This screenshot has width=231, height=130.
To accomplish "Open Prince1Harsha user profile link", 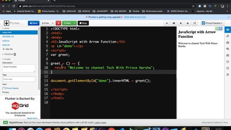I will pos(12,88).
